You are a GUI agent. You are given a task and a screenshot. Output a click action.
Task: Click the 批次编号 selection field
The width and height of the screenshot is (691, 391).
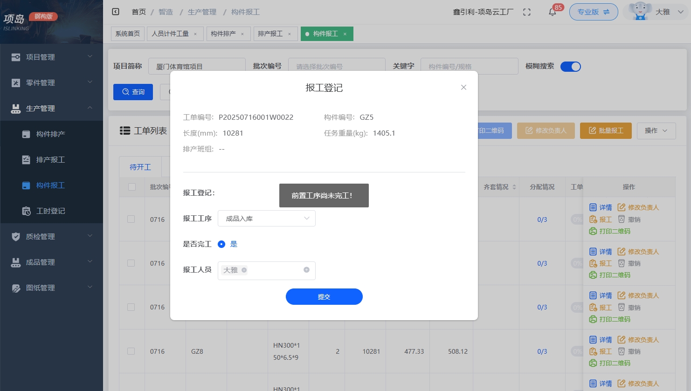(337, 66)
